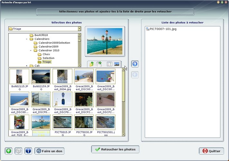This screenshot has width=229, height=161.
Task: Switch to thumbnail view icon
Action: [116, 64]
